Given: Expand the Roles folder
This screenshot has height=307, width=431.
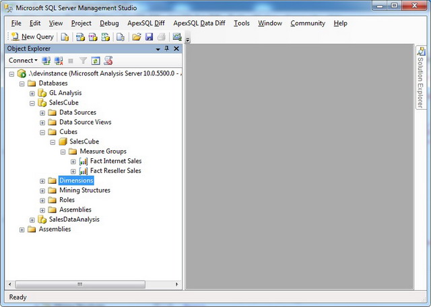Looking at the screenshot, I should click(42, 201).
